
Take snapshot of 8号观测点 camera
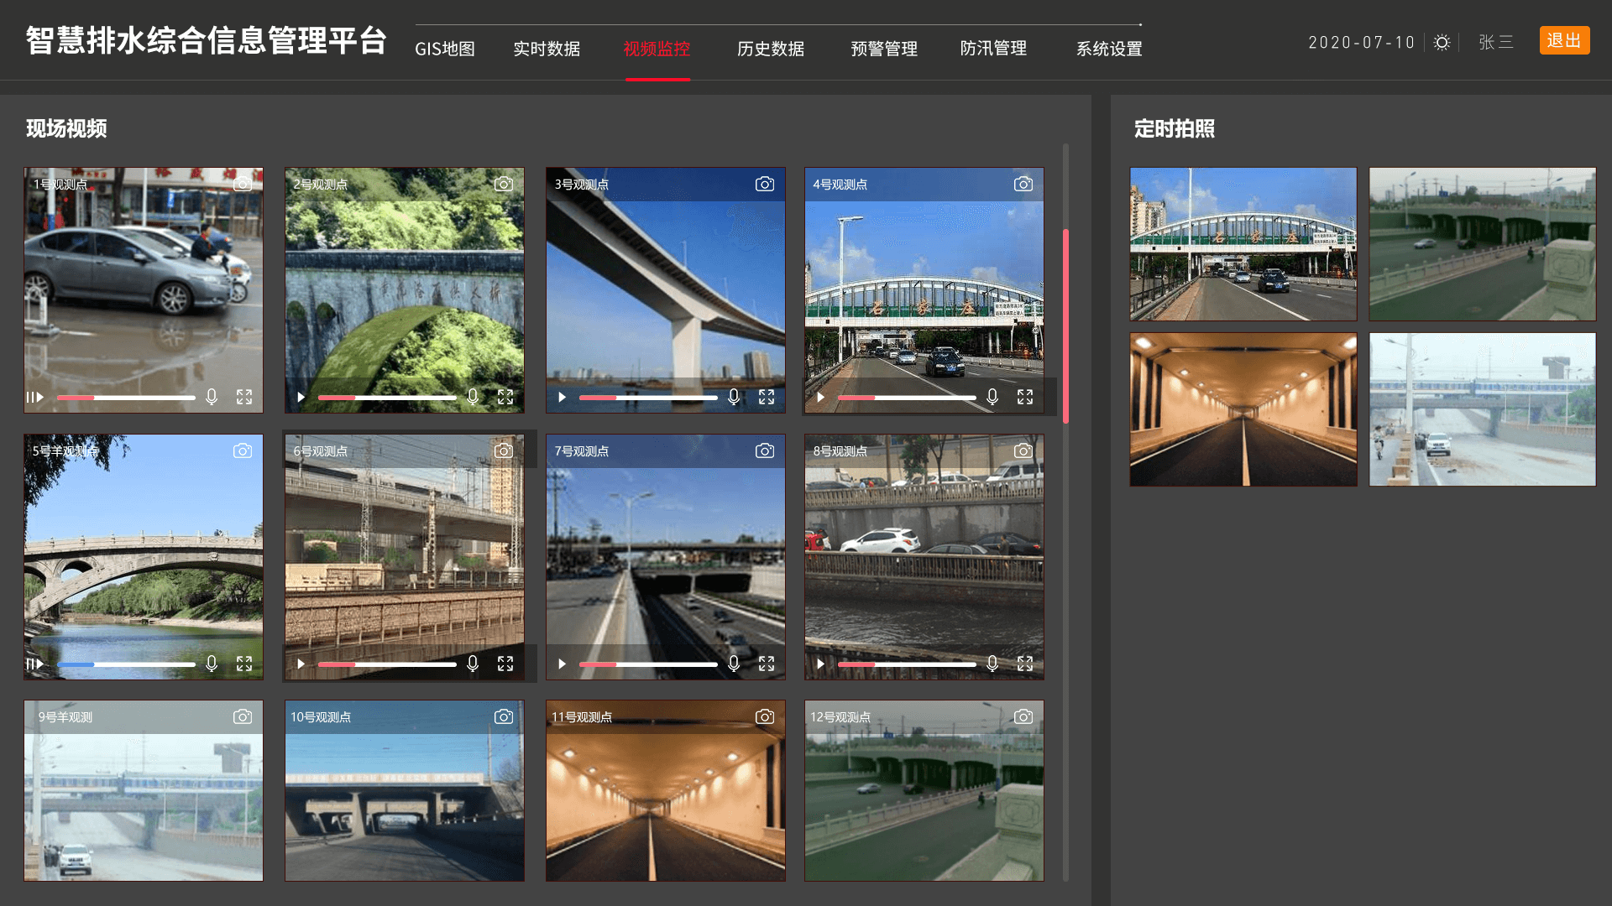[x=1023, y=450]
